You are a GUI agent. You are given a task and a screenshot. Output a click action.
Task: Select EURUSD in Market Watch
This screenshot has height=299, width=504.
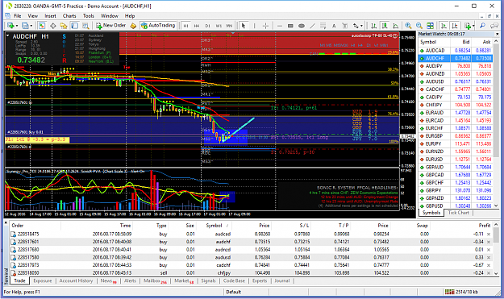455,160
